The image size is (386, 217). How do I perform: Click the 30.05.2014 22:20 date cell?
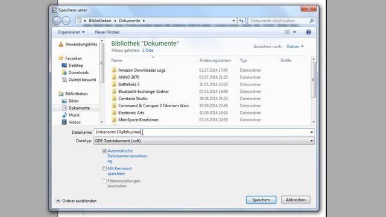tap(214, 84)
